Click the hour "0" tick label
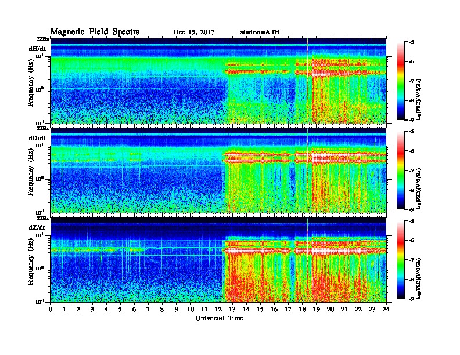Screen dimensions: 460x355 51,309
